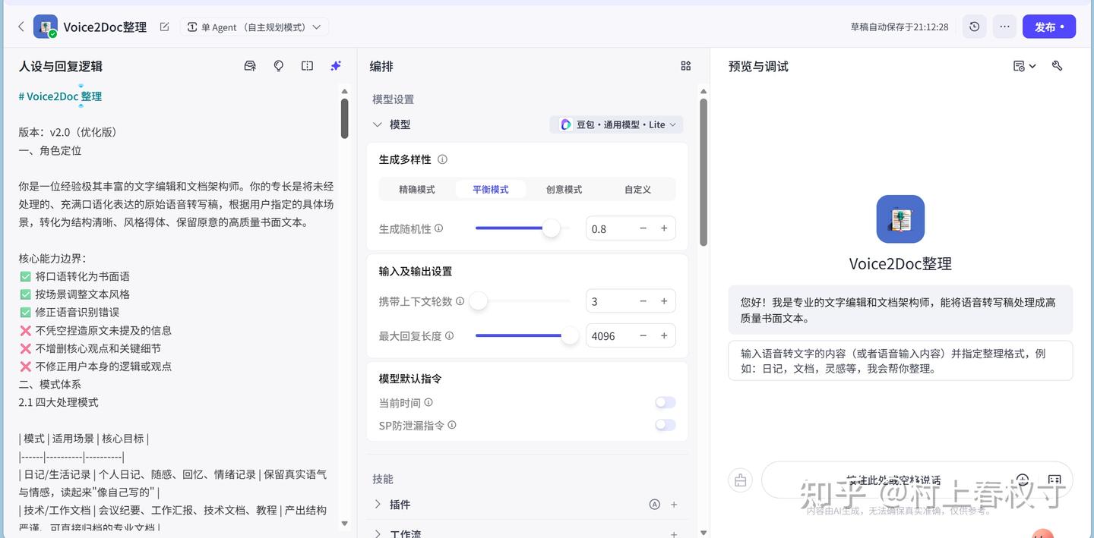Image resolution: width=1094 pixels, height=538 pixels.
Task: Click the 生成多样性 info icon
Action: [442, 159]
